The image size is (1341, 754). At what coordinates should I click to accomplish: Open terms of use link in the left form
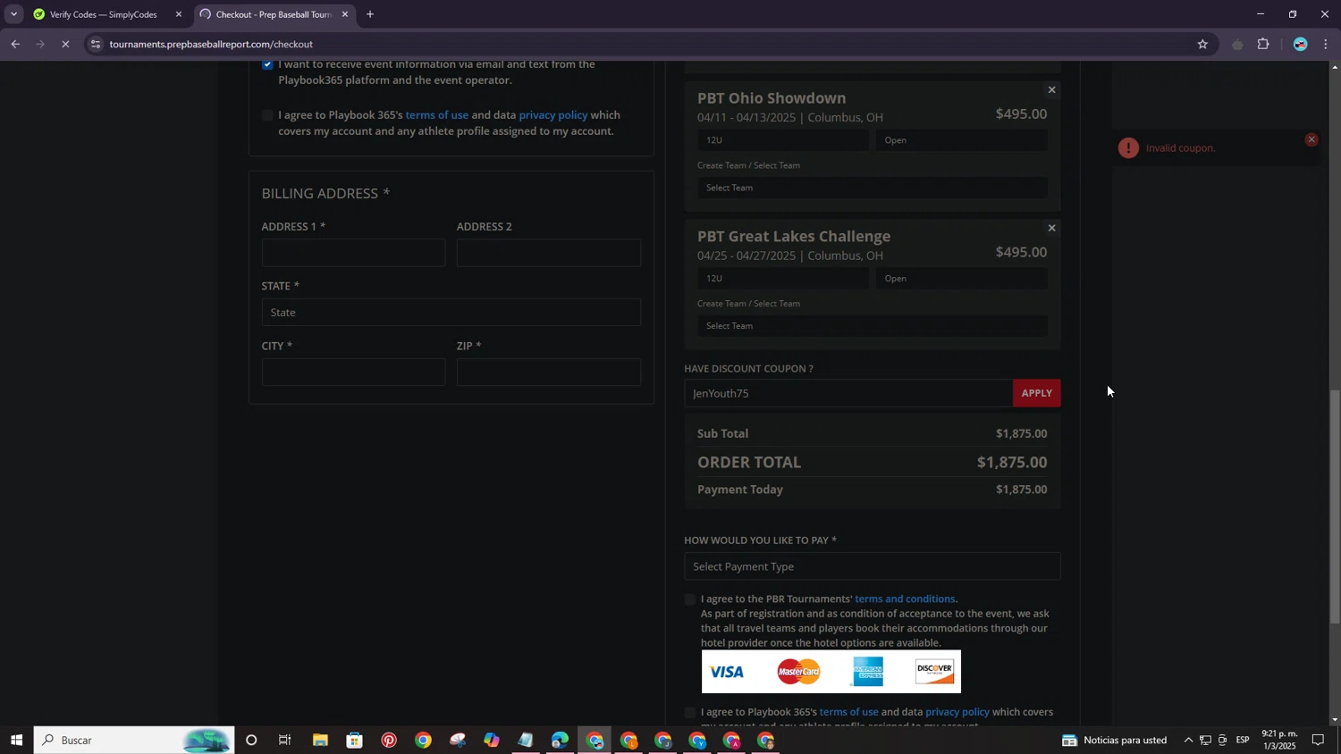coord(436,115)
